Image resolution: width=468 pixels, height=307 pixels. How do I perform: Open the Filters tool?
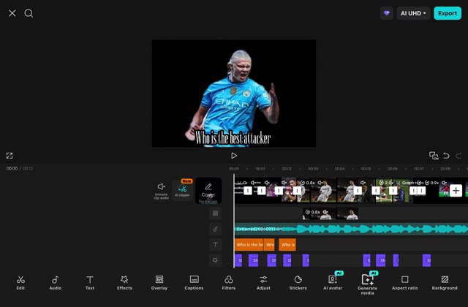[x=229, y=283]
